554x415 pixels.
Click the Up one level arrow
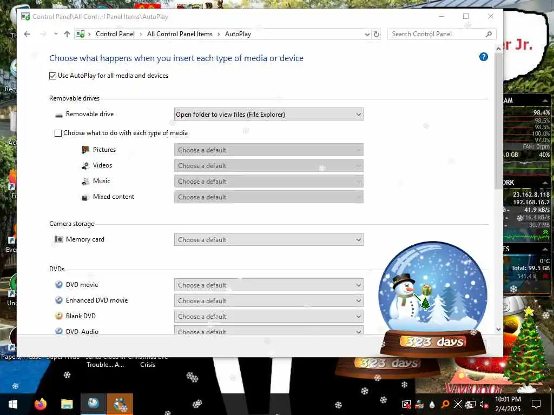coord(67,34)
